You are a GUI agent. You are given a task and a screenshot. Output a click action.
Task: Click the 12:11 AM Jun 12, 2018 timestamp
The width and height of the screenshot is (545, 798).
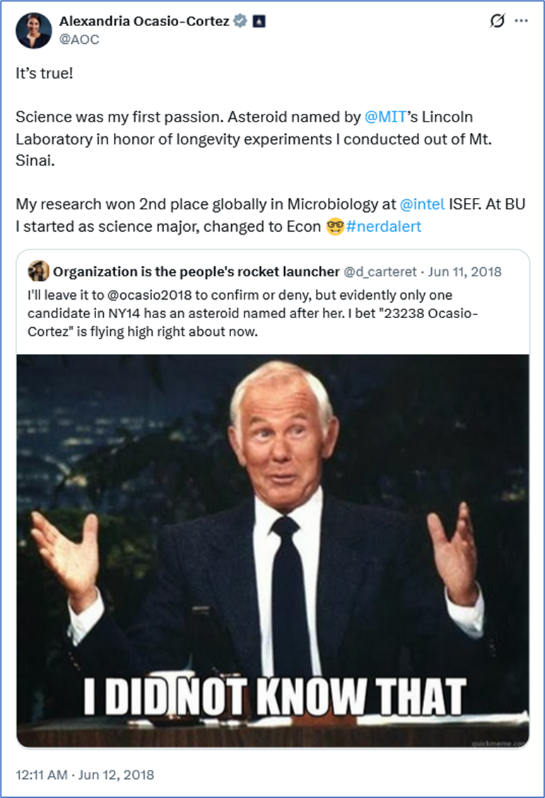(85, 774)
